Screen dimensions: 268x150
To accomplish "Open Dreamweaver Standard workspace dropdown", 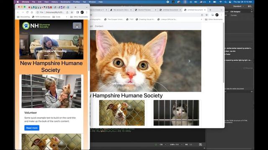I will (x=238, y=6).
